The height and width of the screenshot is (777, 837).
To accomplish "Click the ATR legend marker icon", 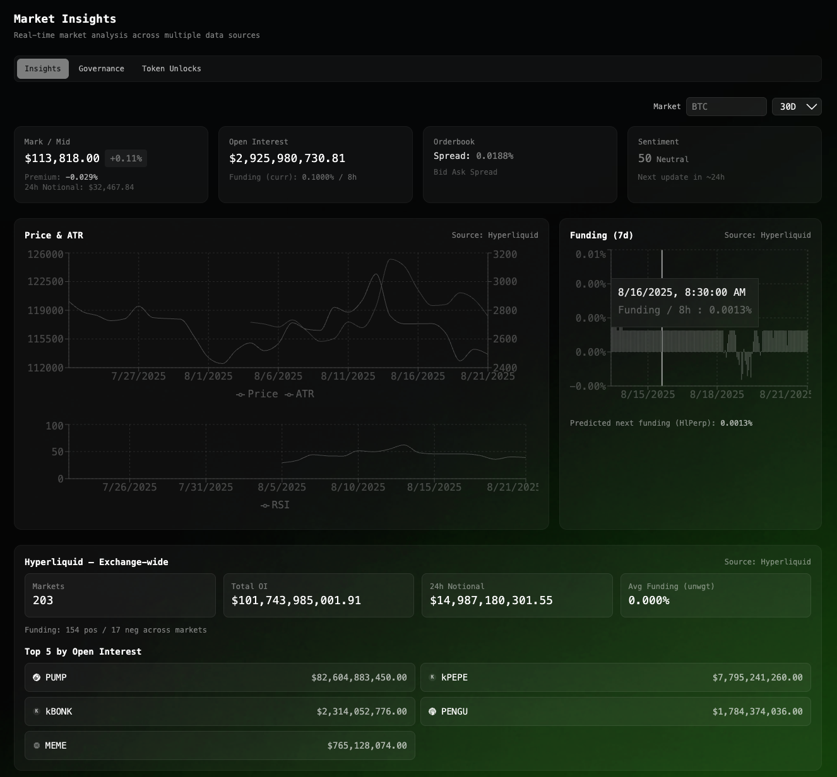I will click(x=289, y=395).
